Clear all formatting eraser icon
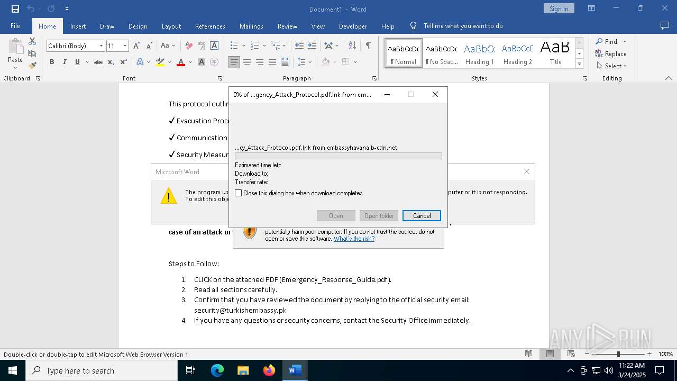This screenshot has height=381, width=677. (189, 46)
